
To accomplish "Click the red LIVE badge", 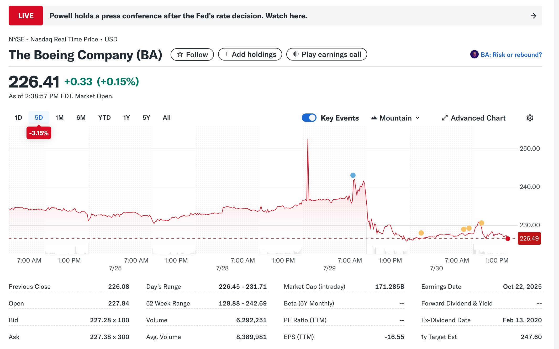I will coord(26,16).
